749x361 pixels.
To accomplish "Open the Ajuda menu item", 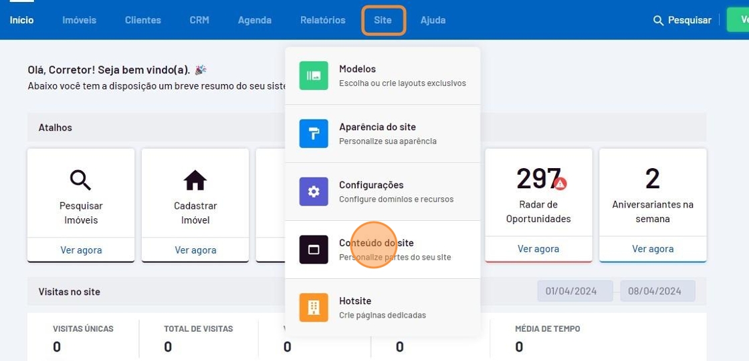I will click(433, 21).
